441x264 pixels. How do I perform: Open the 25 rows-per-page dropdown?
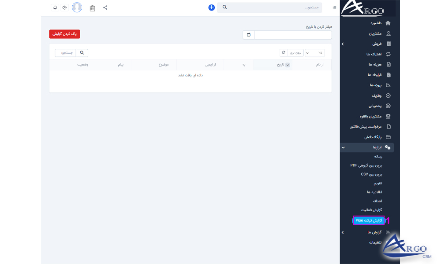pos(314,53)
